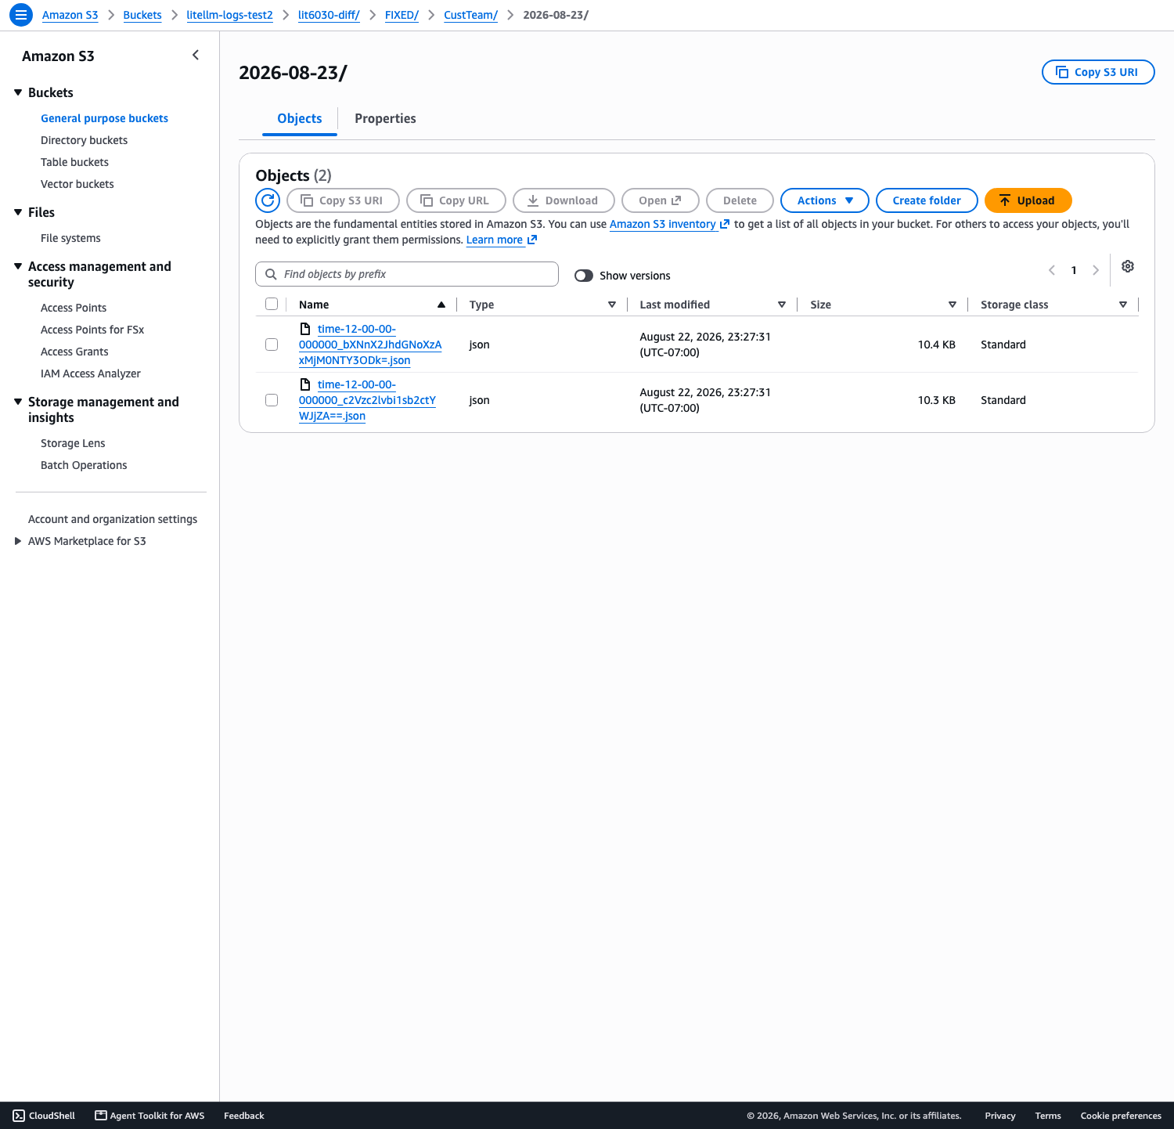Collapse the Buckets sidebar section
Screen dimensions: 1174x1129
pyautogui.click(x=18, y=92)
